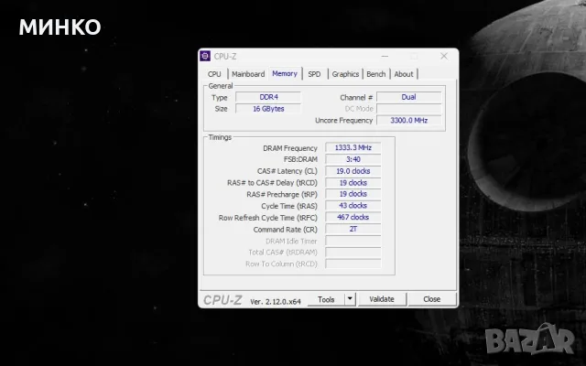Click the 43 clocks tRAS value
Viewport: 586px width, 366px height.
pyautogui.click(x=353, y=206)
